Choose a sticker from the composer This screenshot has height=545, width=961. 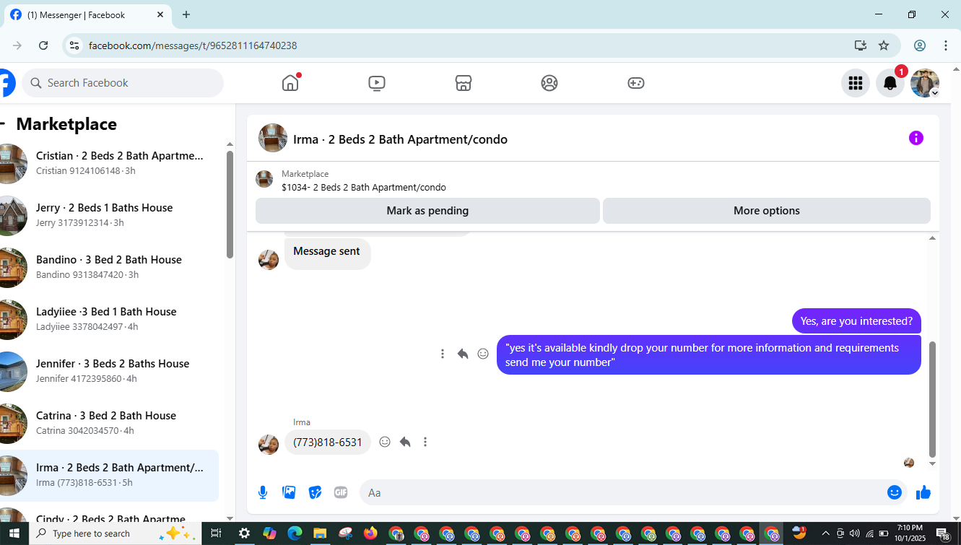point(315,492)
